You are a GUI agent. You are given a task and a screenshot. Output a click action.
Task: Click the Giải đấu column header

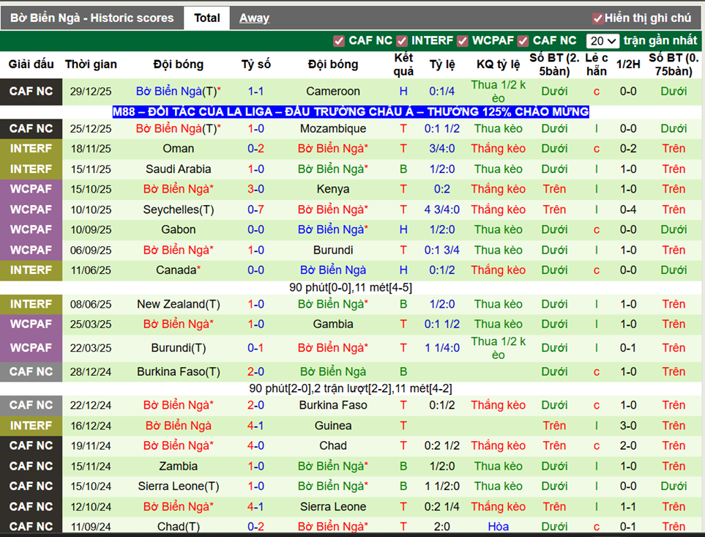pos(31,64)
